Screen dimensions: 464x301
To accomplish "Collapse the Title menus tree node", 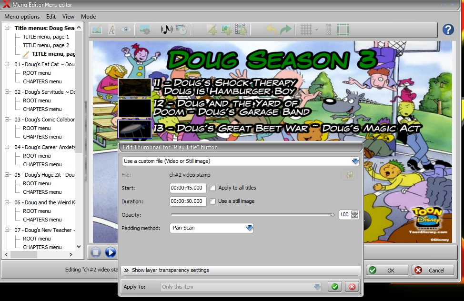I will coord(7,28).
